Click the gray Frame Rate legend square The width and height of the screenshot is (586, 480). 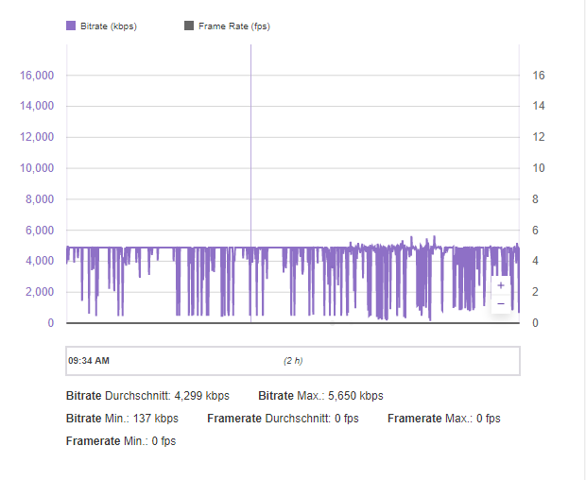click(x=188, y=26)
